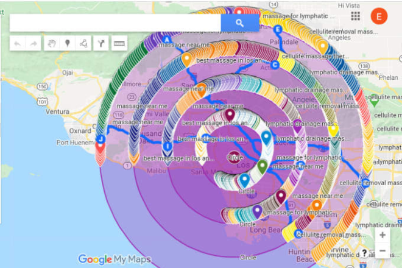Pick the Add marker pin tool

68,43
